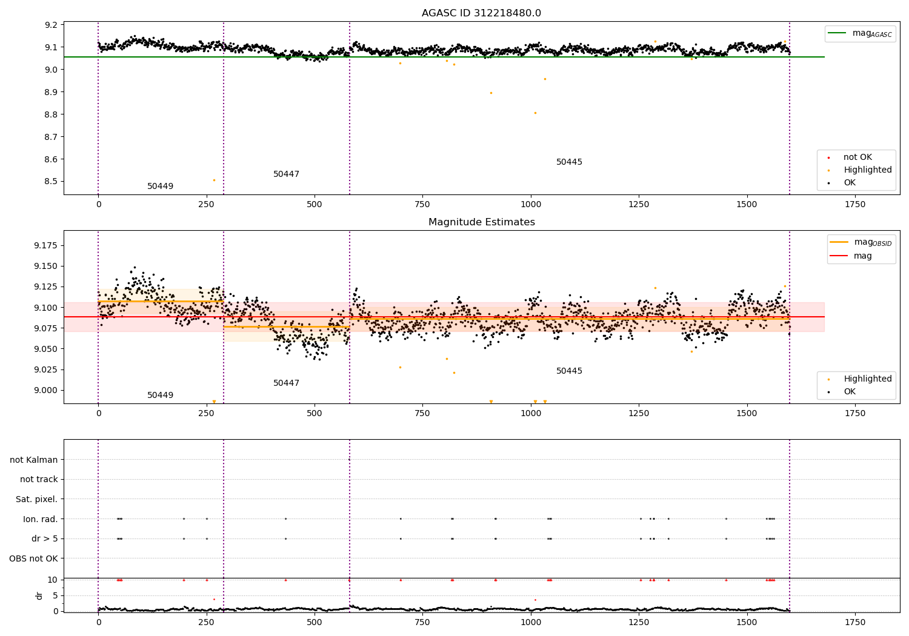Click the 50445 label in Magnitude Estimates plot
Screen dimensions: 909x636
[x=569, y=371]
